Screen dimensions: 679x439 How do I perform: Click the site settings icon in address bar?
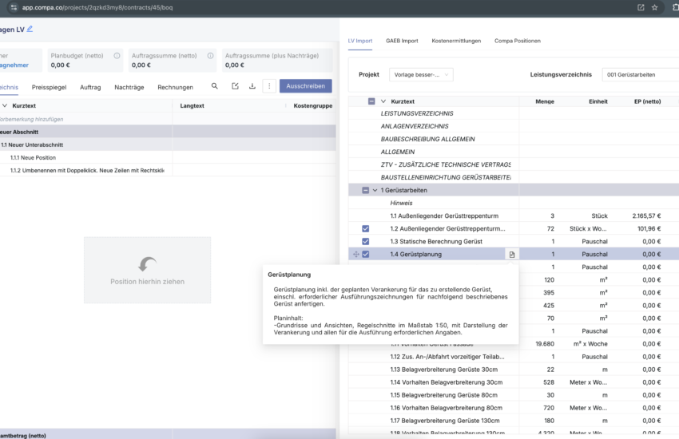click(14, 7)
